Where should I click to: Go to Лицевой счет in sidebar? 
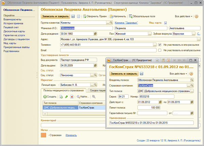point(11,27)
